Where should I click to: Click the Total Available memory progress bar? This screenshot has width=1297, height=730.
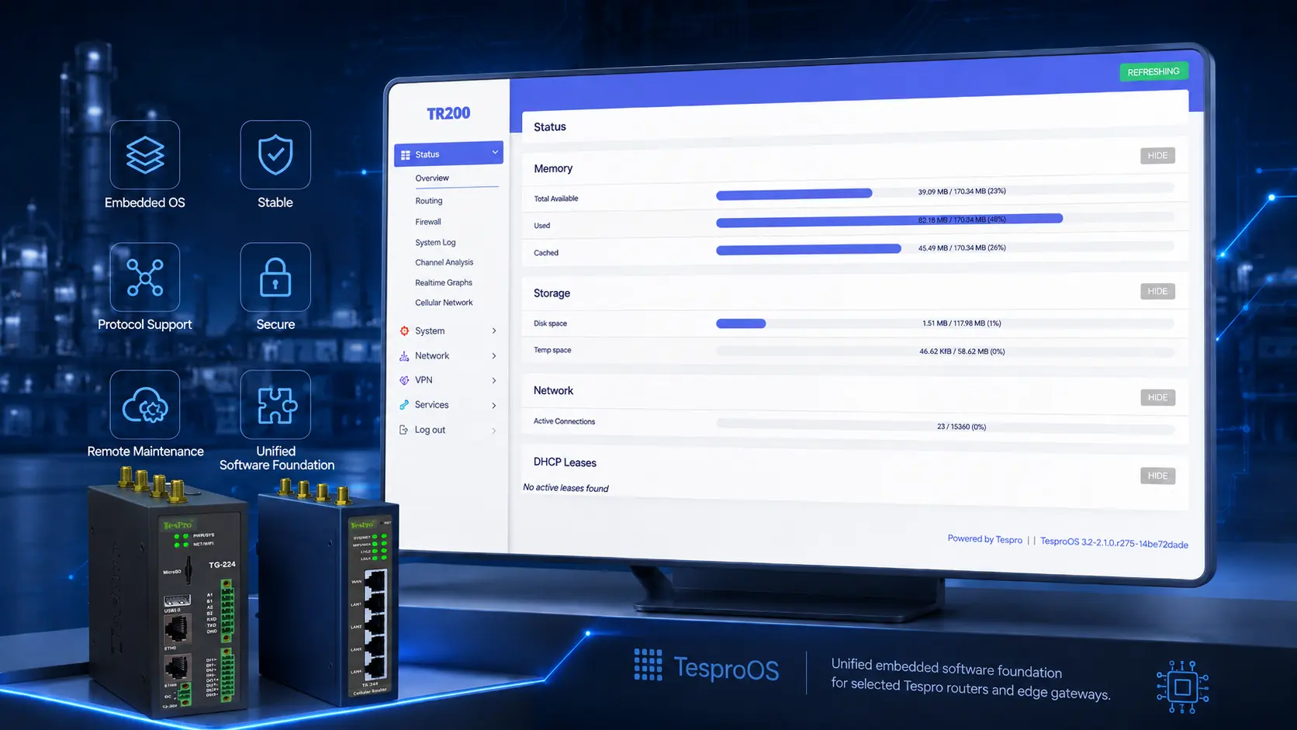tap(945, 192)
